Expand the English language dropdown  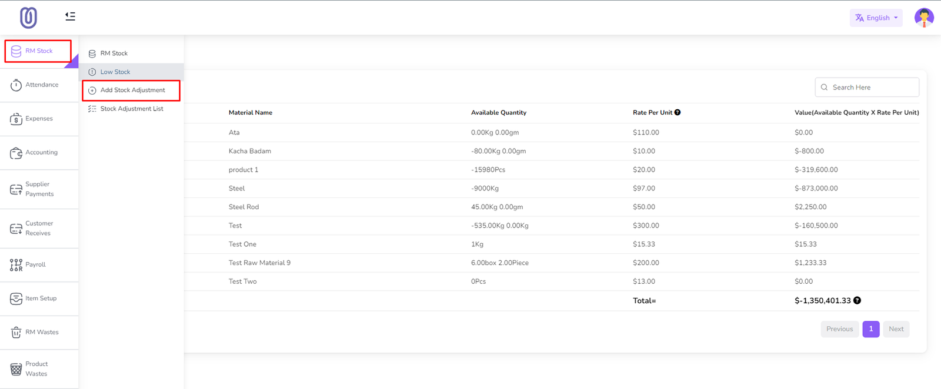876,18
